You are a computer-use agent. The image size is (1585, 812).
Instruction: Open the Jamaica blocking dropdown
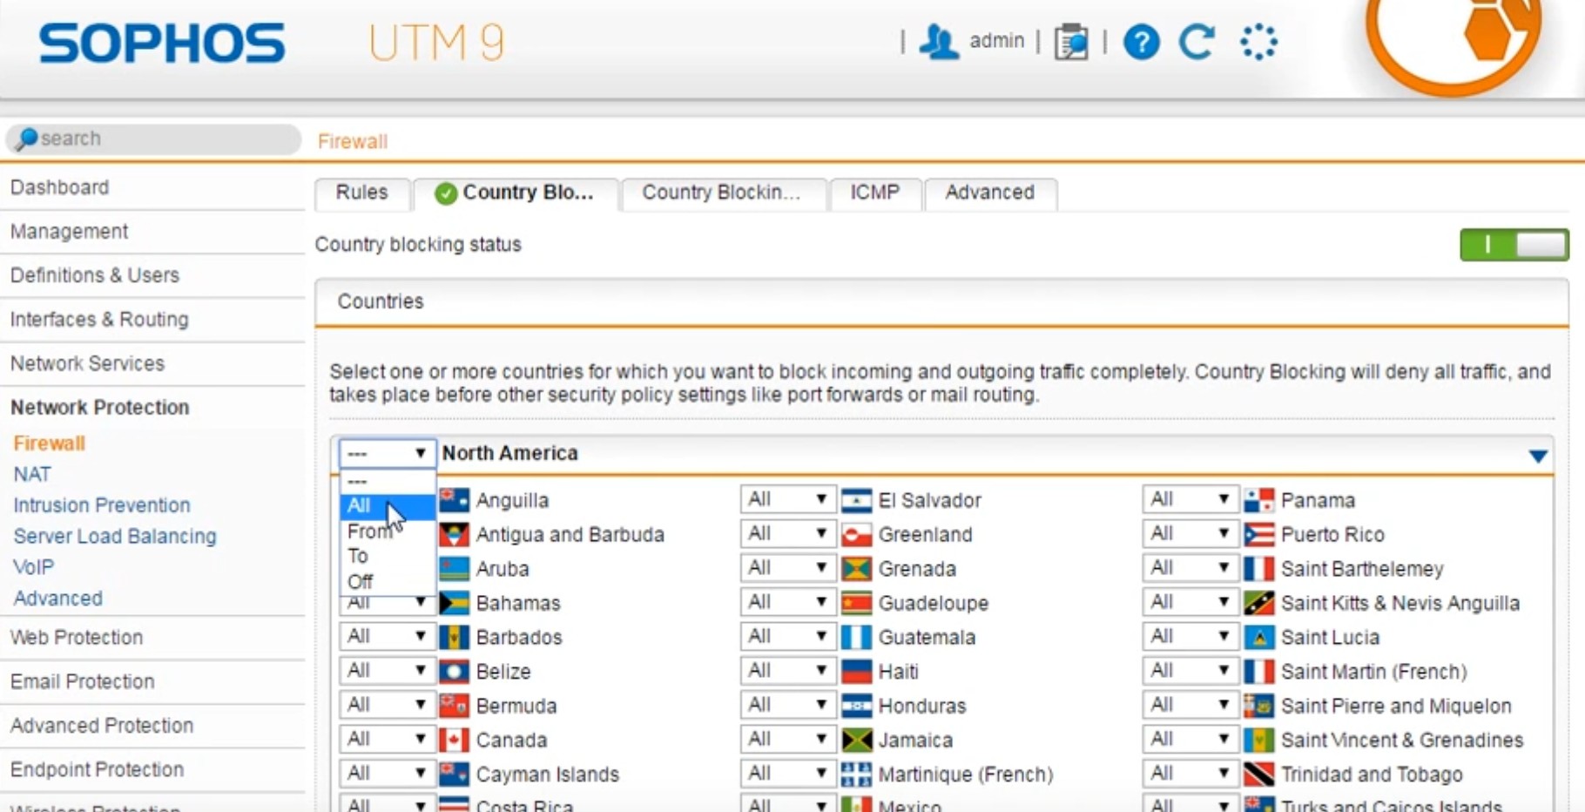(787, 740)
